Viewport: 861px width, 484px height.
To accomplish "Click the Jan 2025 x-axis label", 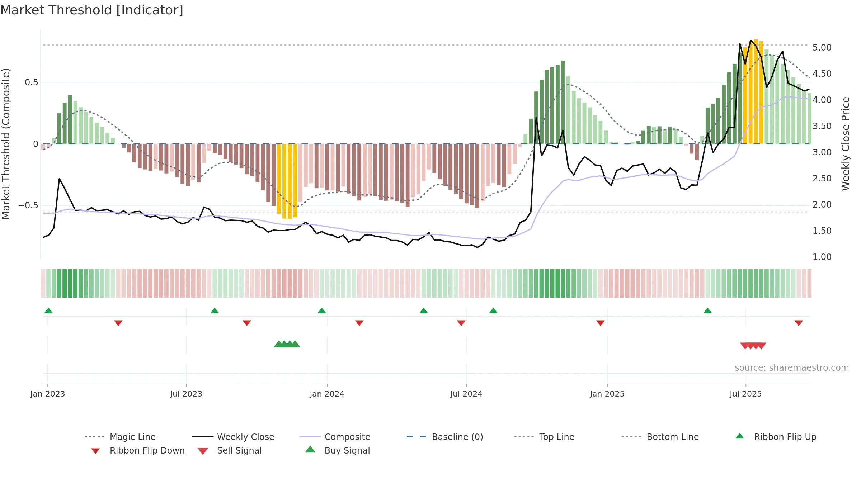I will point(607,394).
